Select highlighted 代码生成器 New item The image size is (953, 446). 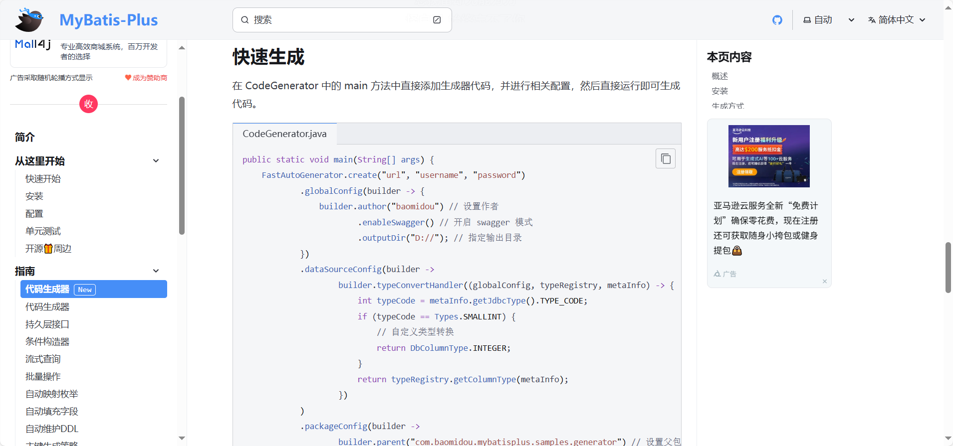(94, 289)
